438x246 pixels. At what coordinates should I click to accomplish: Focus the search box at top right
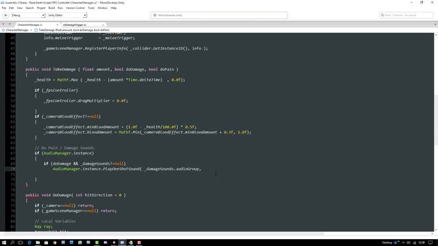point(406,15)
